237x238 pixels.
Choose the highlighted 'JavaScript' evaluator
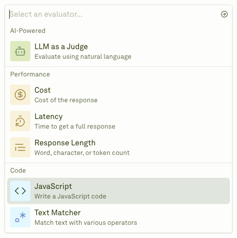pos(118,191)
